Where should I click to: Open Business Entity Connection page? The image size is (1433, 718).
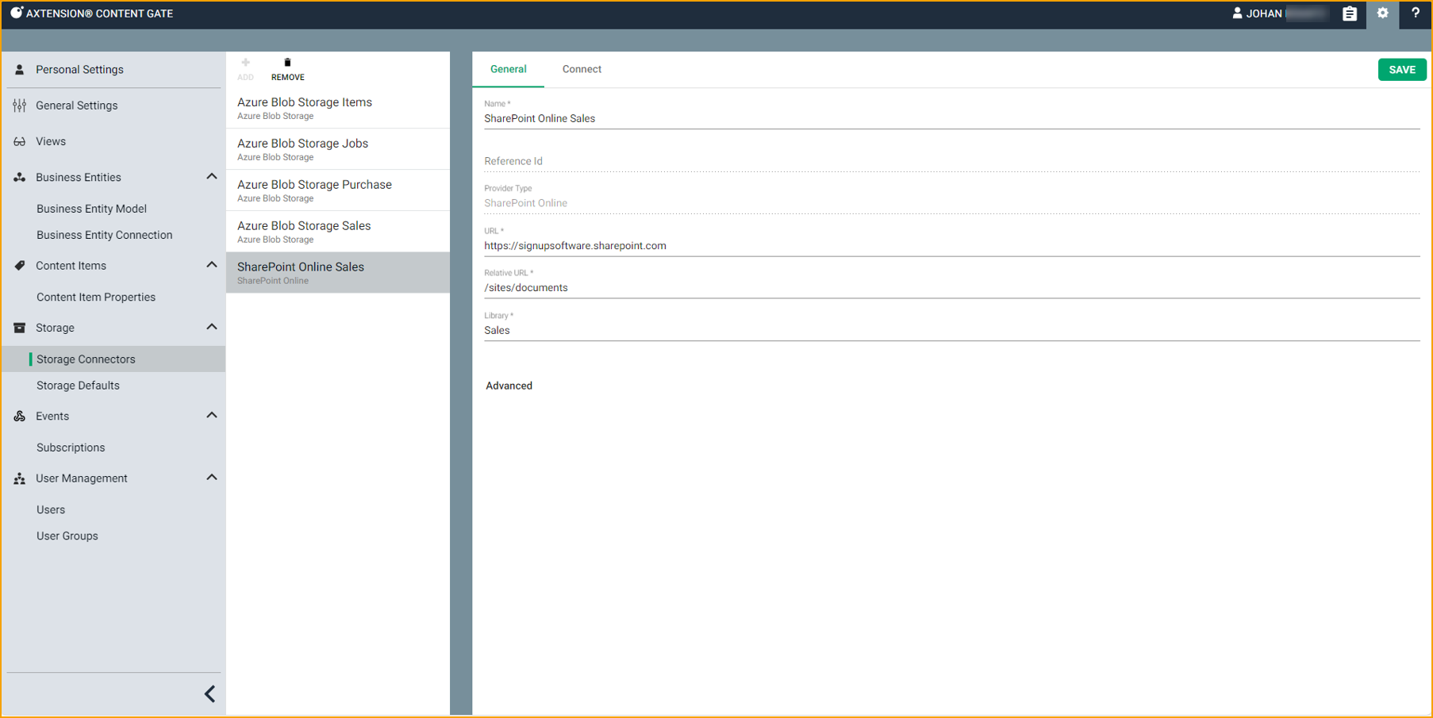point(105,235)
